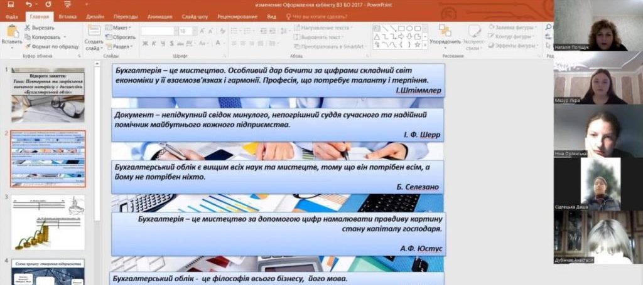
Task: Open the Выровнять текст dropdown
Action: point(319,37)
